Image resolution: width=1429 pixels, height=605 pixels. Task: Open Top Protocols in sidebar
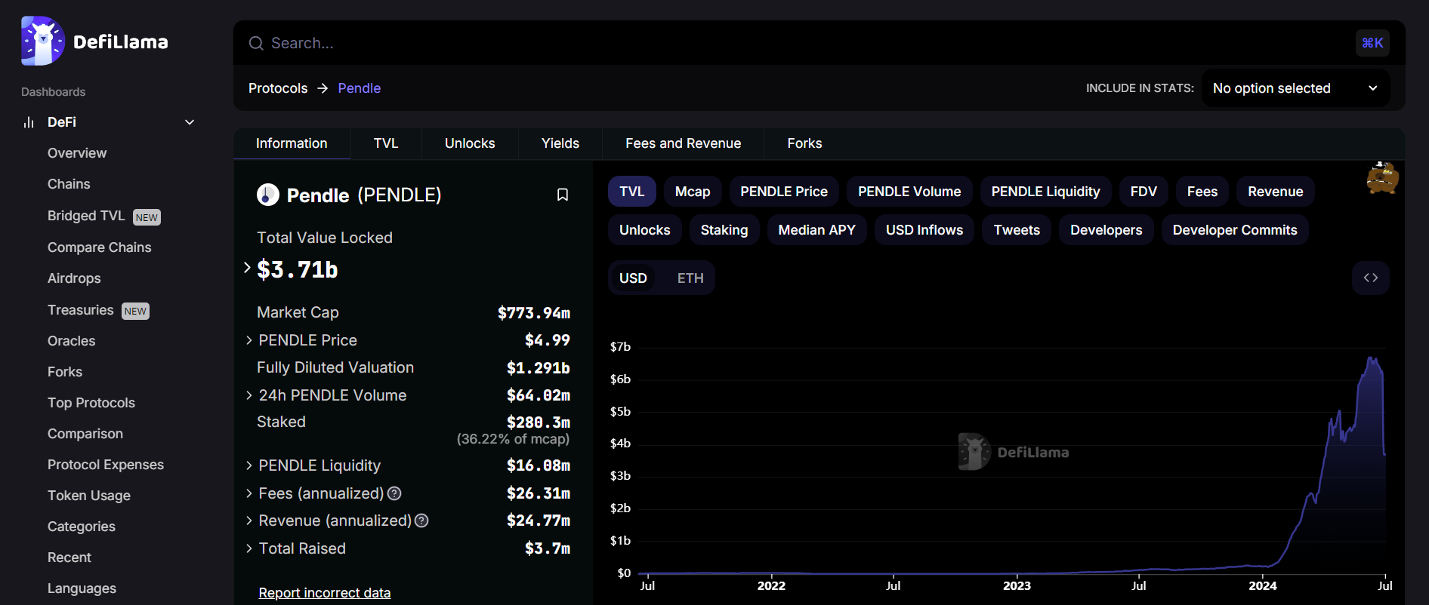[91, 403]
